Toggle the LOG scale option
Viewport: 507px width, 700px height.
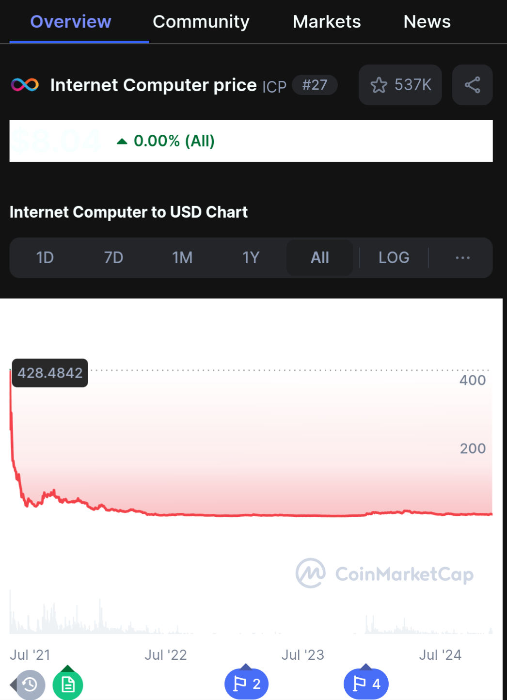tap(394, 257)
